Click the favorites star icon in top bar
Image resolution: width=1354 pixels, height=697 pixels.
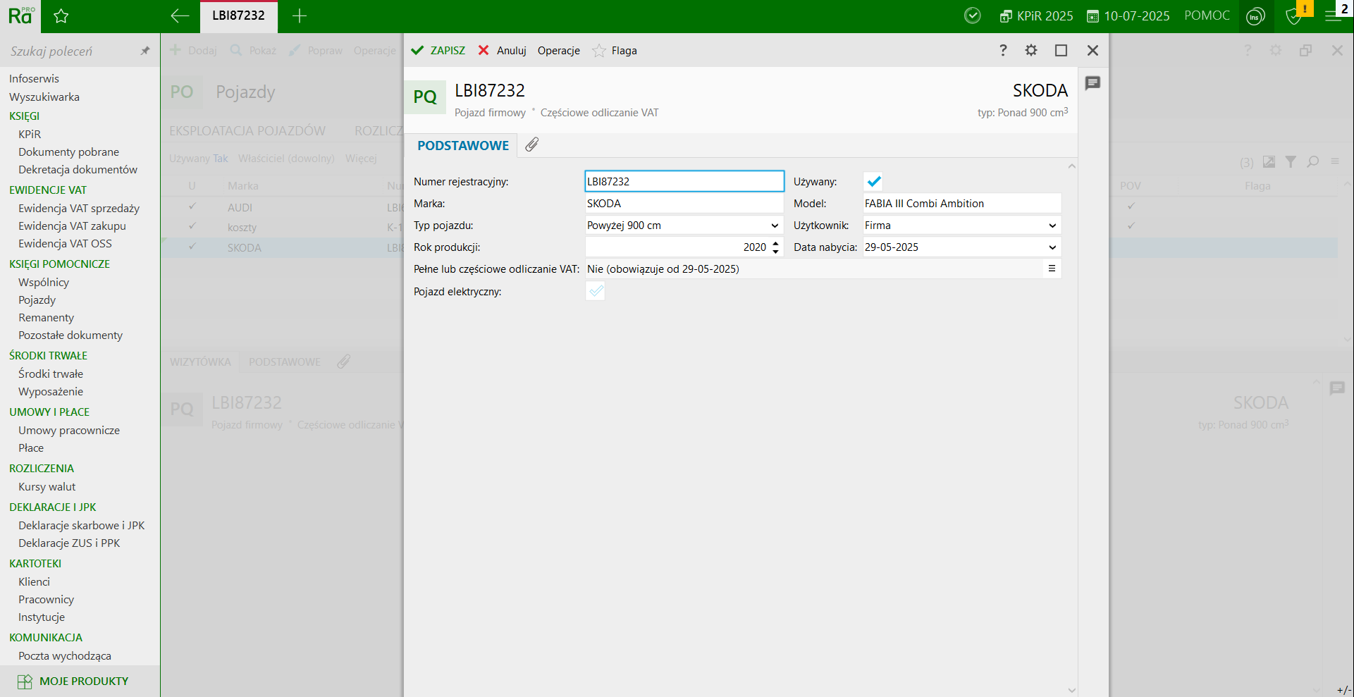click(61, 16)
